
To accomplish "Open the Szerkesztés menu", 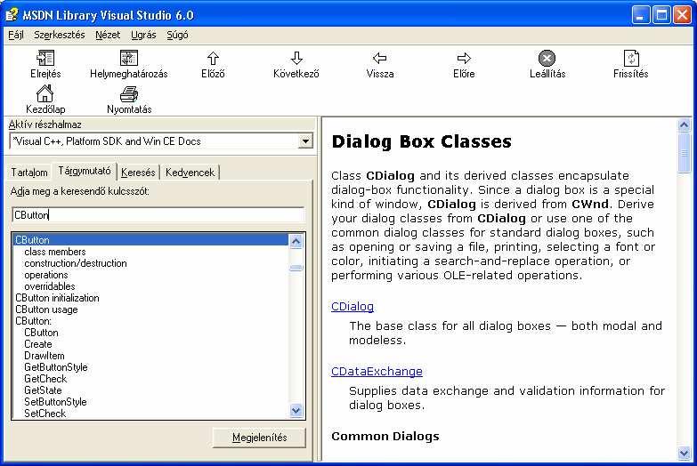I will click(x=59, y=35).
